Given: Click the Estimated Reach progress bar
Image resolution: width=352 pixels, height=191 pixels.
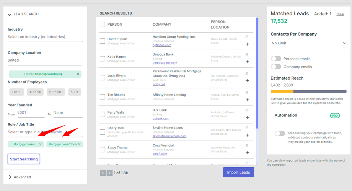Looking at the screenshot, I should tap(308, 91).
